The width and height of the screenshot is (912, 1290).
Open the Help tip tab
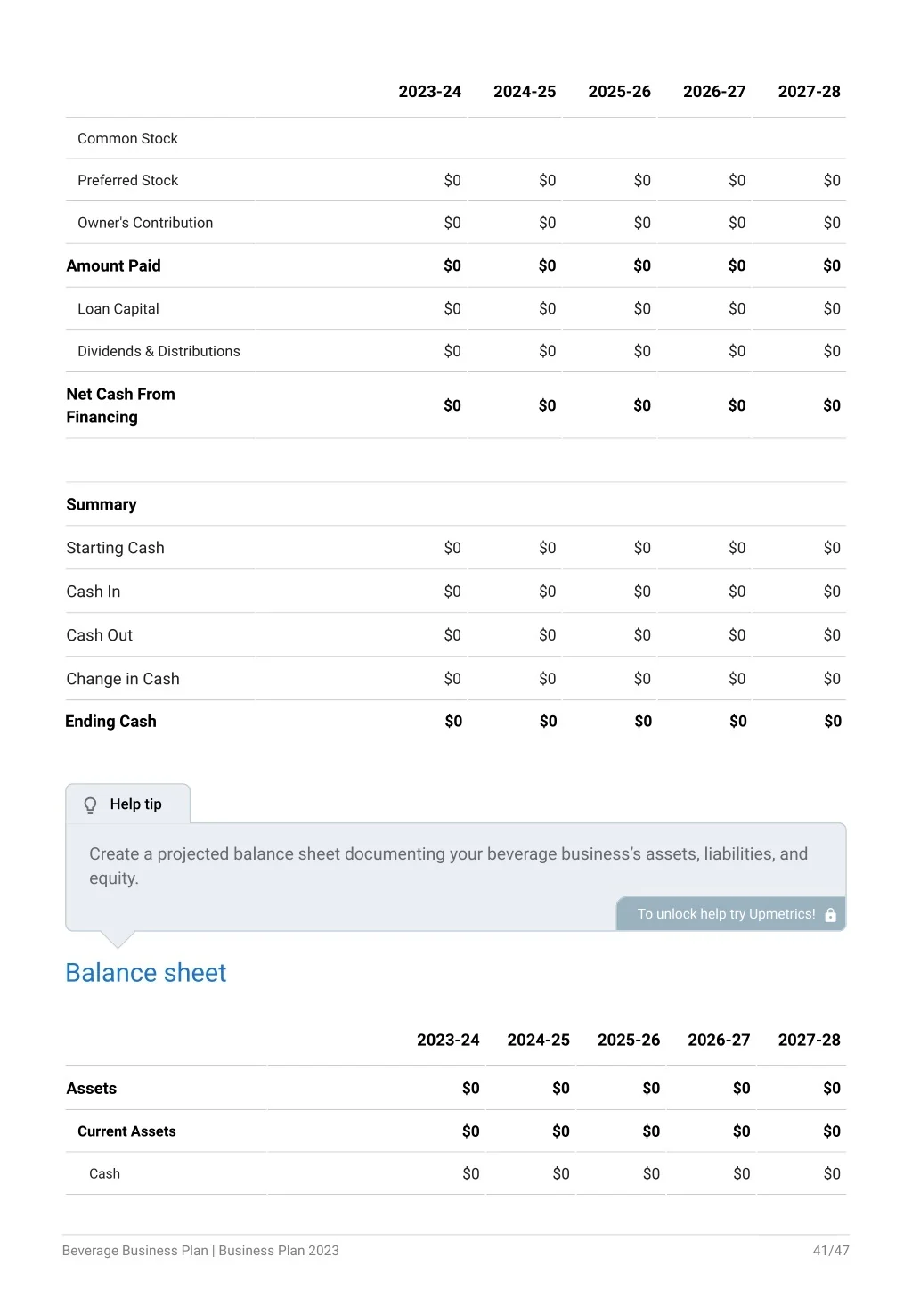(127, 804)
